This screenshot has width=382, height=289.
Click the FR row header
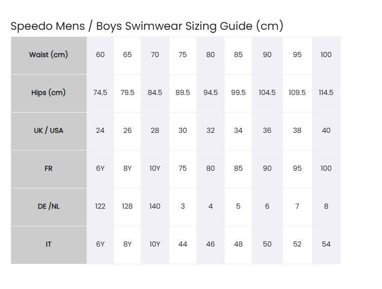coord(49,168)
